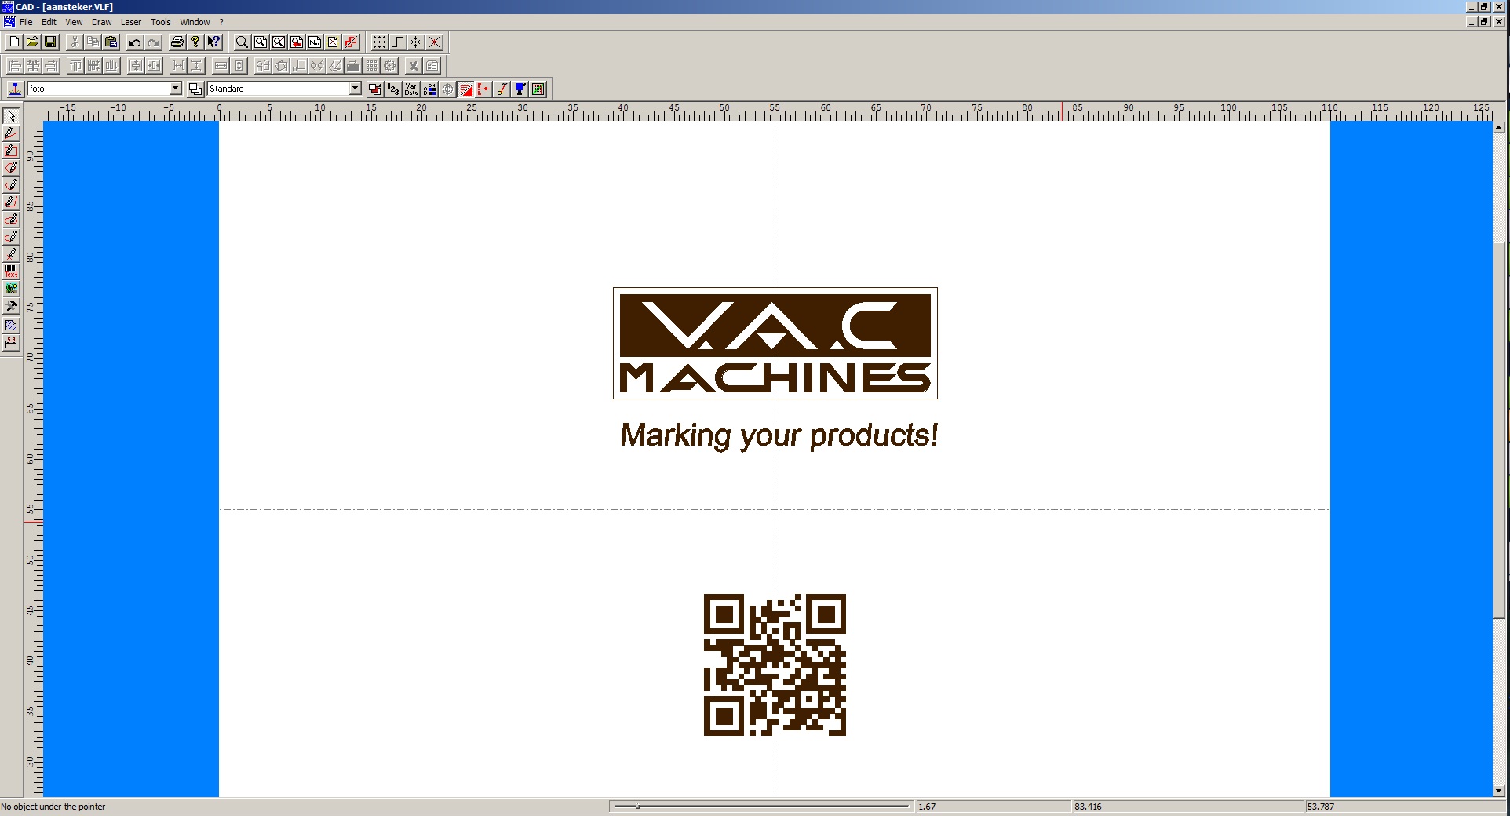Click zoom window magnifier icon beside plain magnifier

click(x=260, y=42)
